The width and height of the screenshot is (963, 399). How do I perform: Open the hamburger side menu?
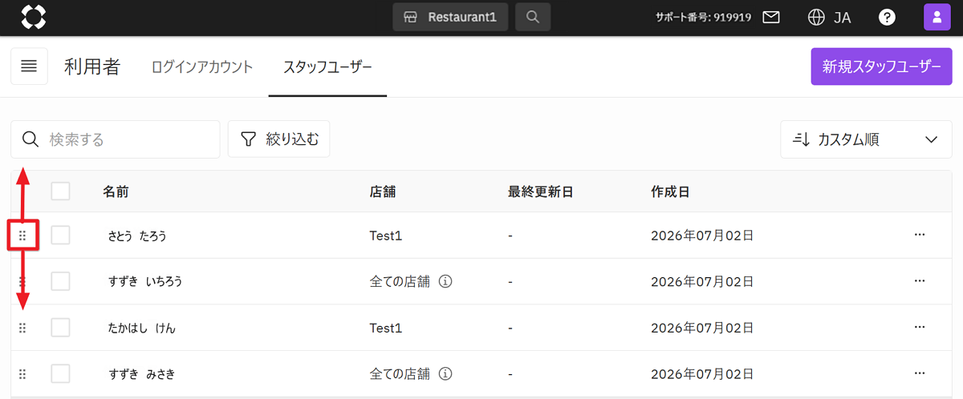(29, 66)
